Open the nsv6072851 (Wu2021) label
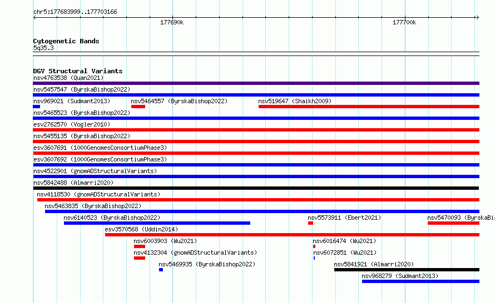 click(x=345, y=252)
